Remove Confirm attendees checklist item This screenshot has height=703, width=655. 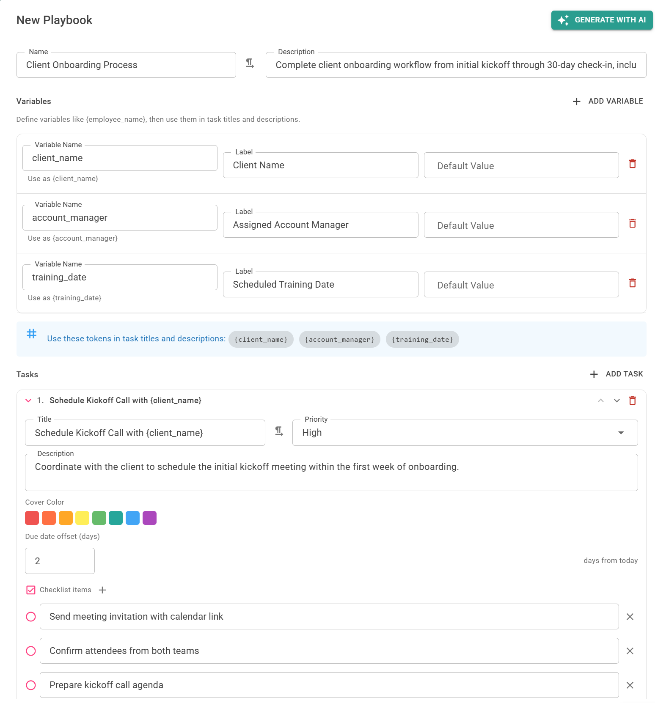pos(630,651)
